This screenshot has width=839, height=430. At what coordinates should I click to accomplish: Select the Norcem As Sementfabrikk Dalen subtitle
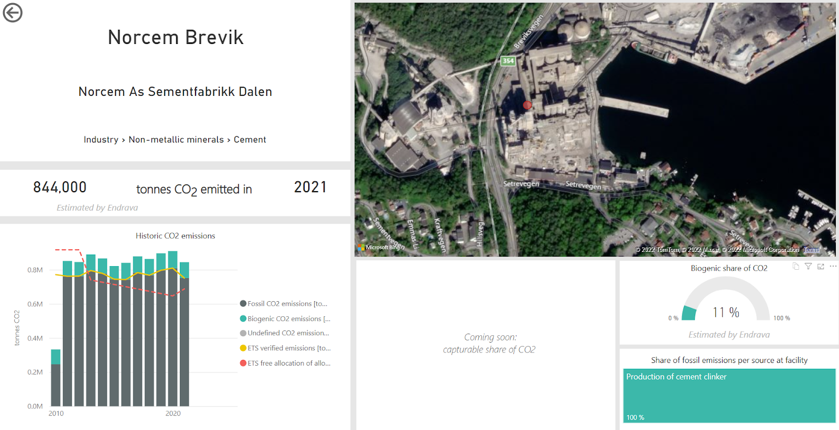pos(175,92)
